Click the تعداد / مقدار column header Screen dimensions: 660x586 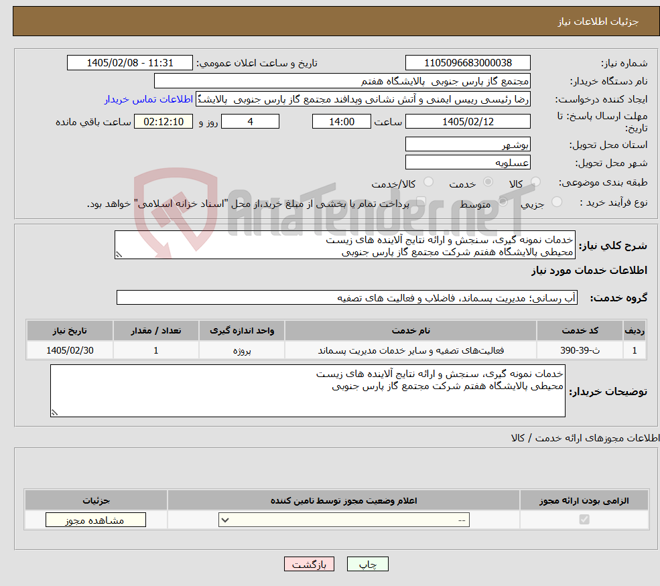click(x=155, y=331)
